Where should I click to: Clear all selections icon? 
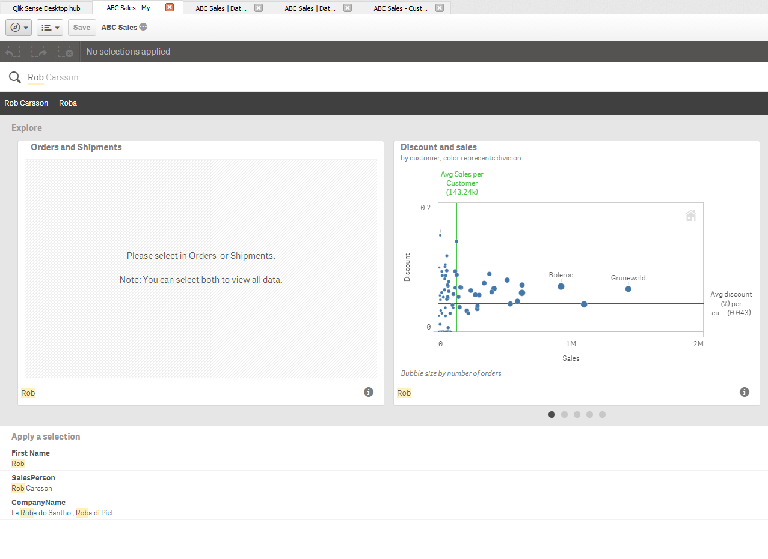point(66,52)
